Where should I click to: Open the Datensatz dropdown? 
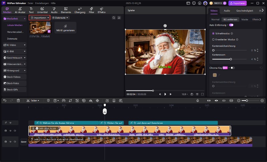click(60, 18)
